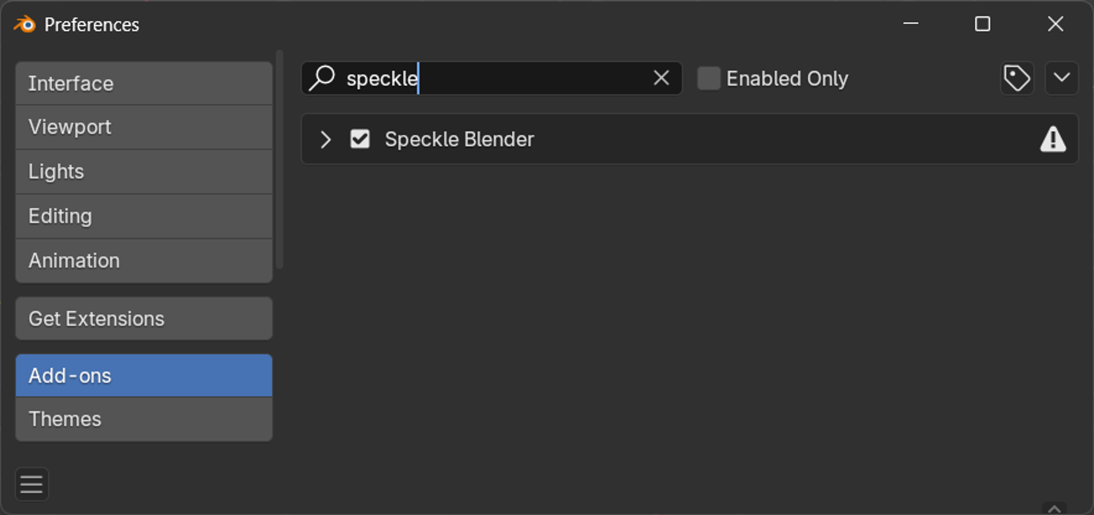Click the Blender logo in title bar
The image size is (1094, 515).
[x=25, y=24]
